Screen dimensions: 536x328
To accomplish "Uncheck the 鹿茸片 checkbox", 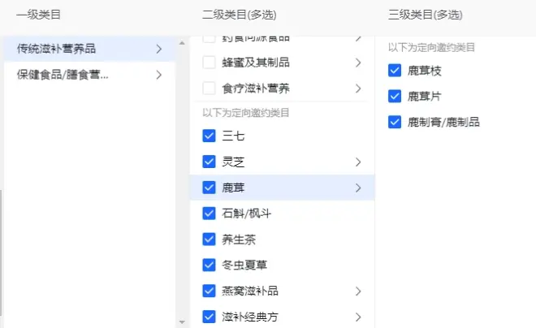I will point(396,97).
